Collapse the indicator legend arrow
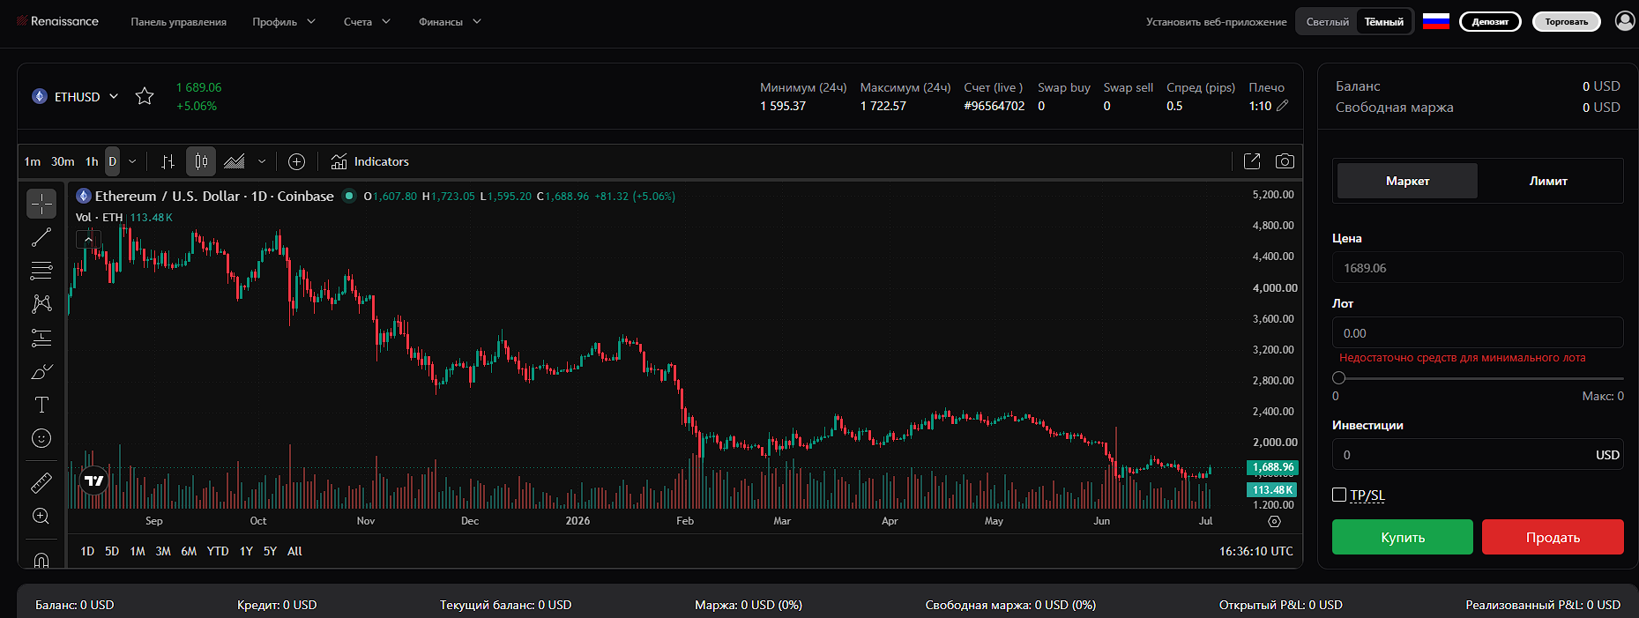Viewport: 1639px width, 618px height. (x=88, y=238)
